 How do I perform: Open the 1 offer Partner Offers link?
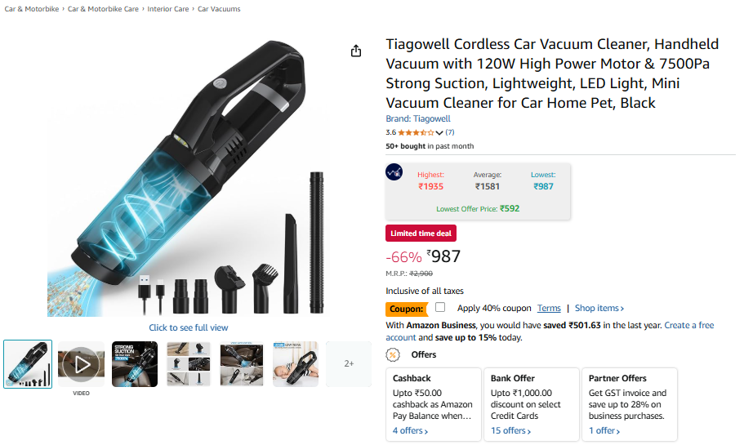click(604, 431)
